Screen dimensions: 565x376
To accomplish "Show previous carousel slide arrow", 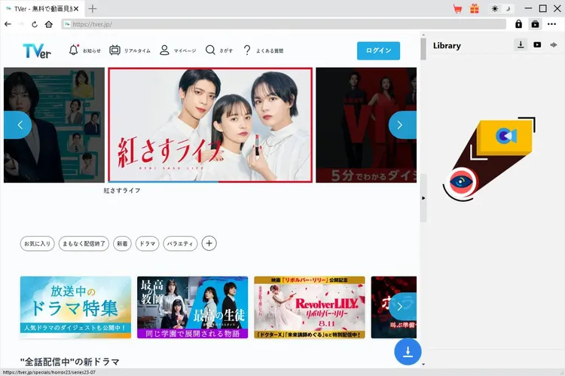I will [18, 125].
